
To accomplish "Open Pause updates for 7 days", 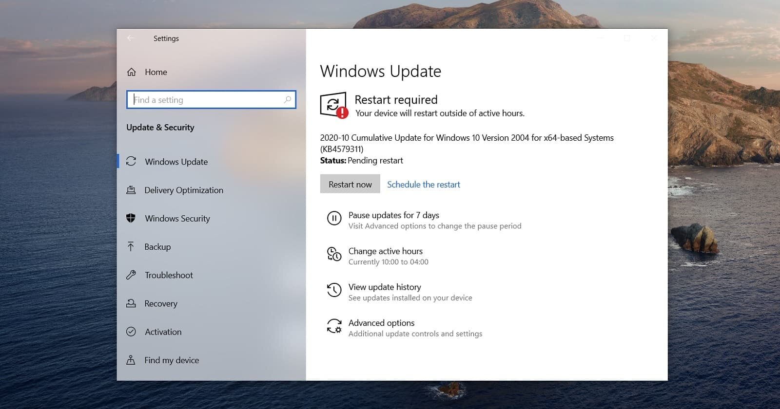I will coord(393,215).
